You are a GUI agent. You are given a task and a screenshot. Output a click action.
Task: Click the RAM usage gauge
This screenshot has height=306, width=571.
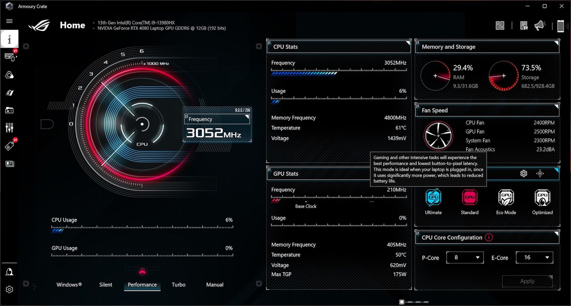point(435,76)
